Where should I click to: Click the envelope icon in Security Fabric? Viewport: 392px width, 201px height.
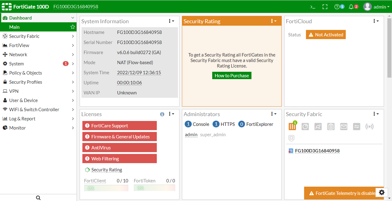point(344,126)
